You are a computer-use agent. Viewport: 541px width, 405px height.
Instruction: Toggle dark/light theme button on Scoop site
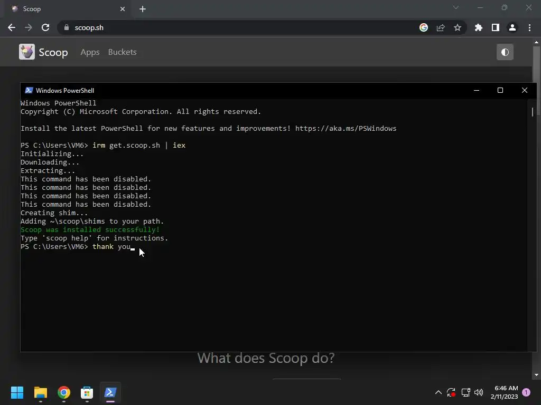pos(505,52)
